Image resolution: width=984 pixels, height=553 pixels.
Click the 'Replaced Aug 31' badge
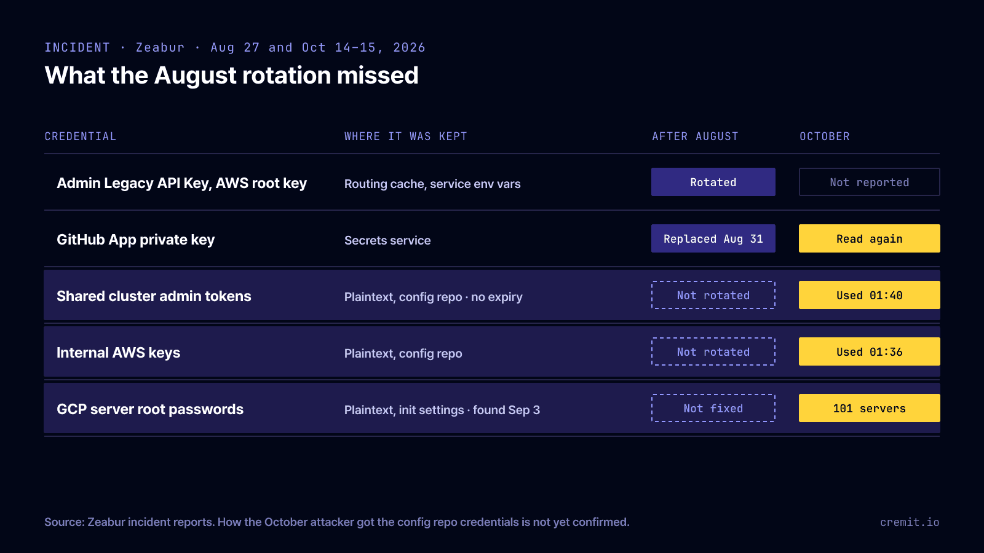tap(713, 238)
